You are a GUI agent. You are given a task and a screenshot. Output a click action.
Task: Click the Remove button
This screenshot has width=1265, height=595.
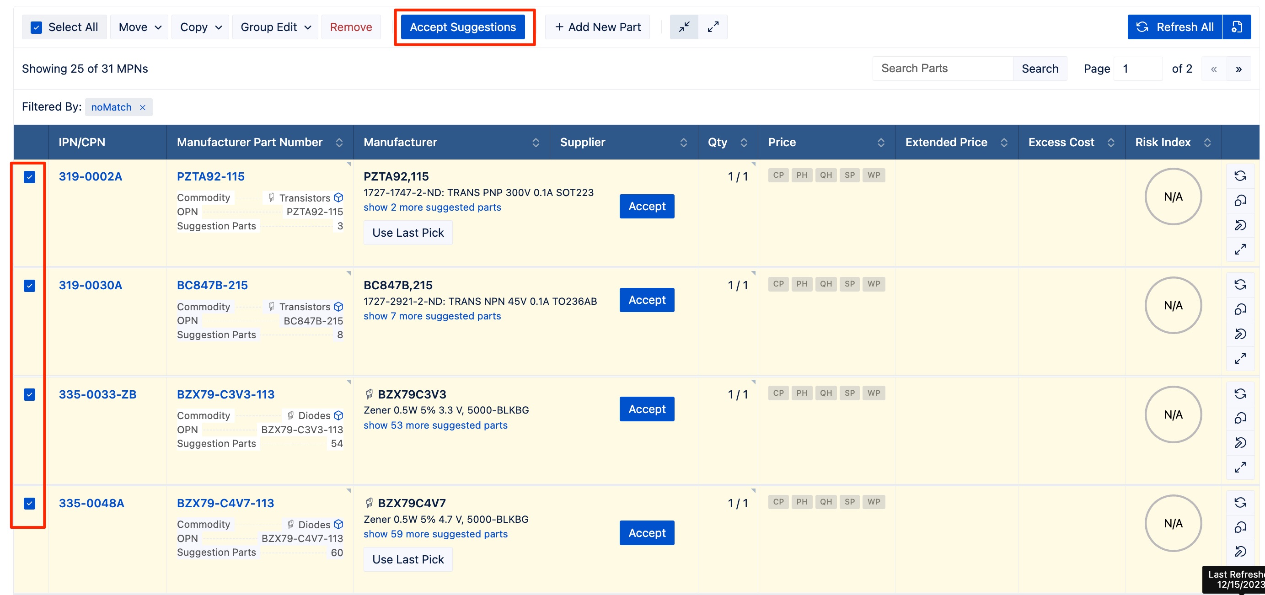(x=351, y=27)
